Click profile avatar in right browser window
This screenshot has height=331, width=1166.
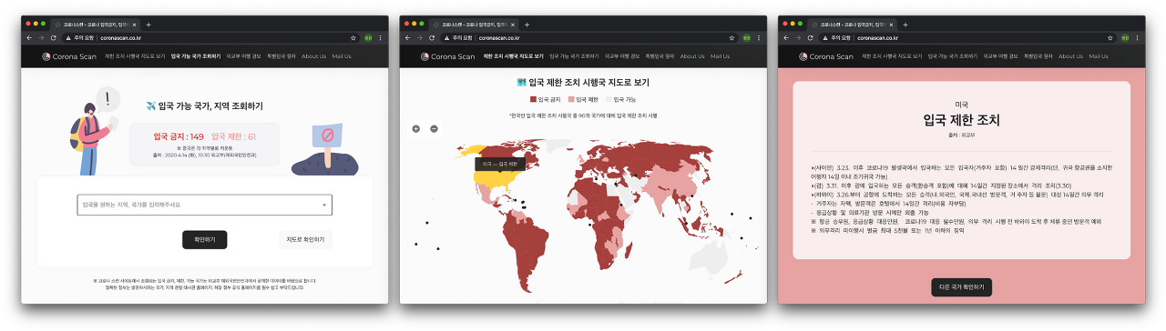(x=1125, y=38)
